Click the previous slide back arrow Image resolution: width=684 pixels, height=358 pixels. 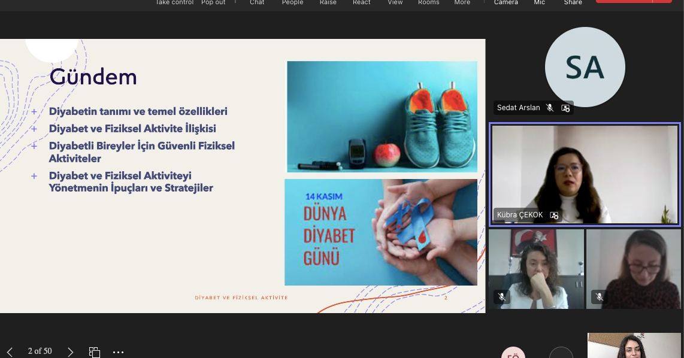[11, 351]
